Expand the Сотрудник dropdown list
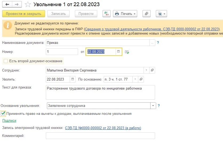The height and width of the screenshot is (143, 223). (x=146, y=70)
